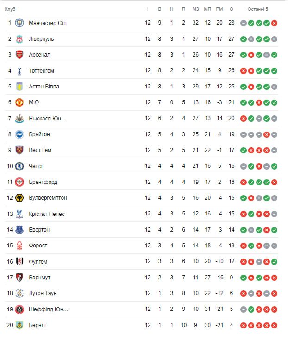Screen dimensions: 288x341
Task: Click the Everton club crest
Action: (x=19, y=230)
